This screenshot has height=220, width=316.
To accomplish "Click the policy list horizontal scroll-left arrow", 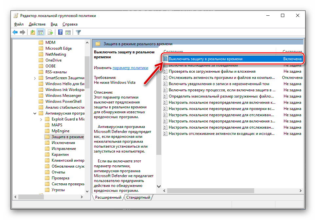I will [x=165, y=191].
